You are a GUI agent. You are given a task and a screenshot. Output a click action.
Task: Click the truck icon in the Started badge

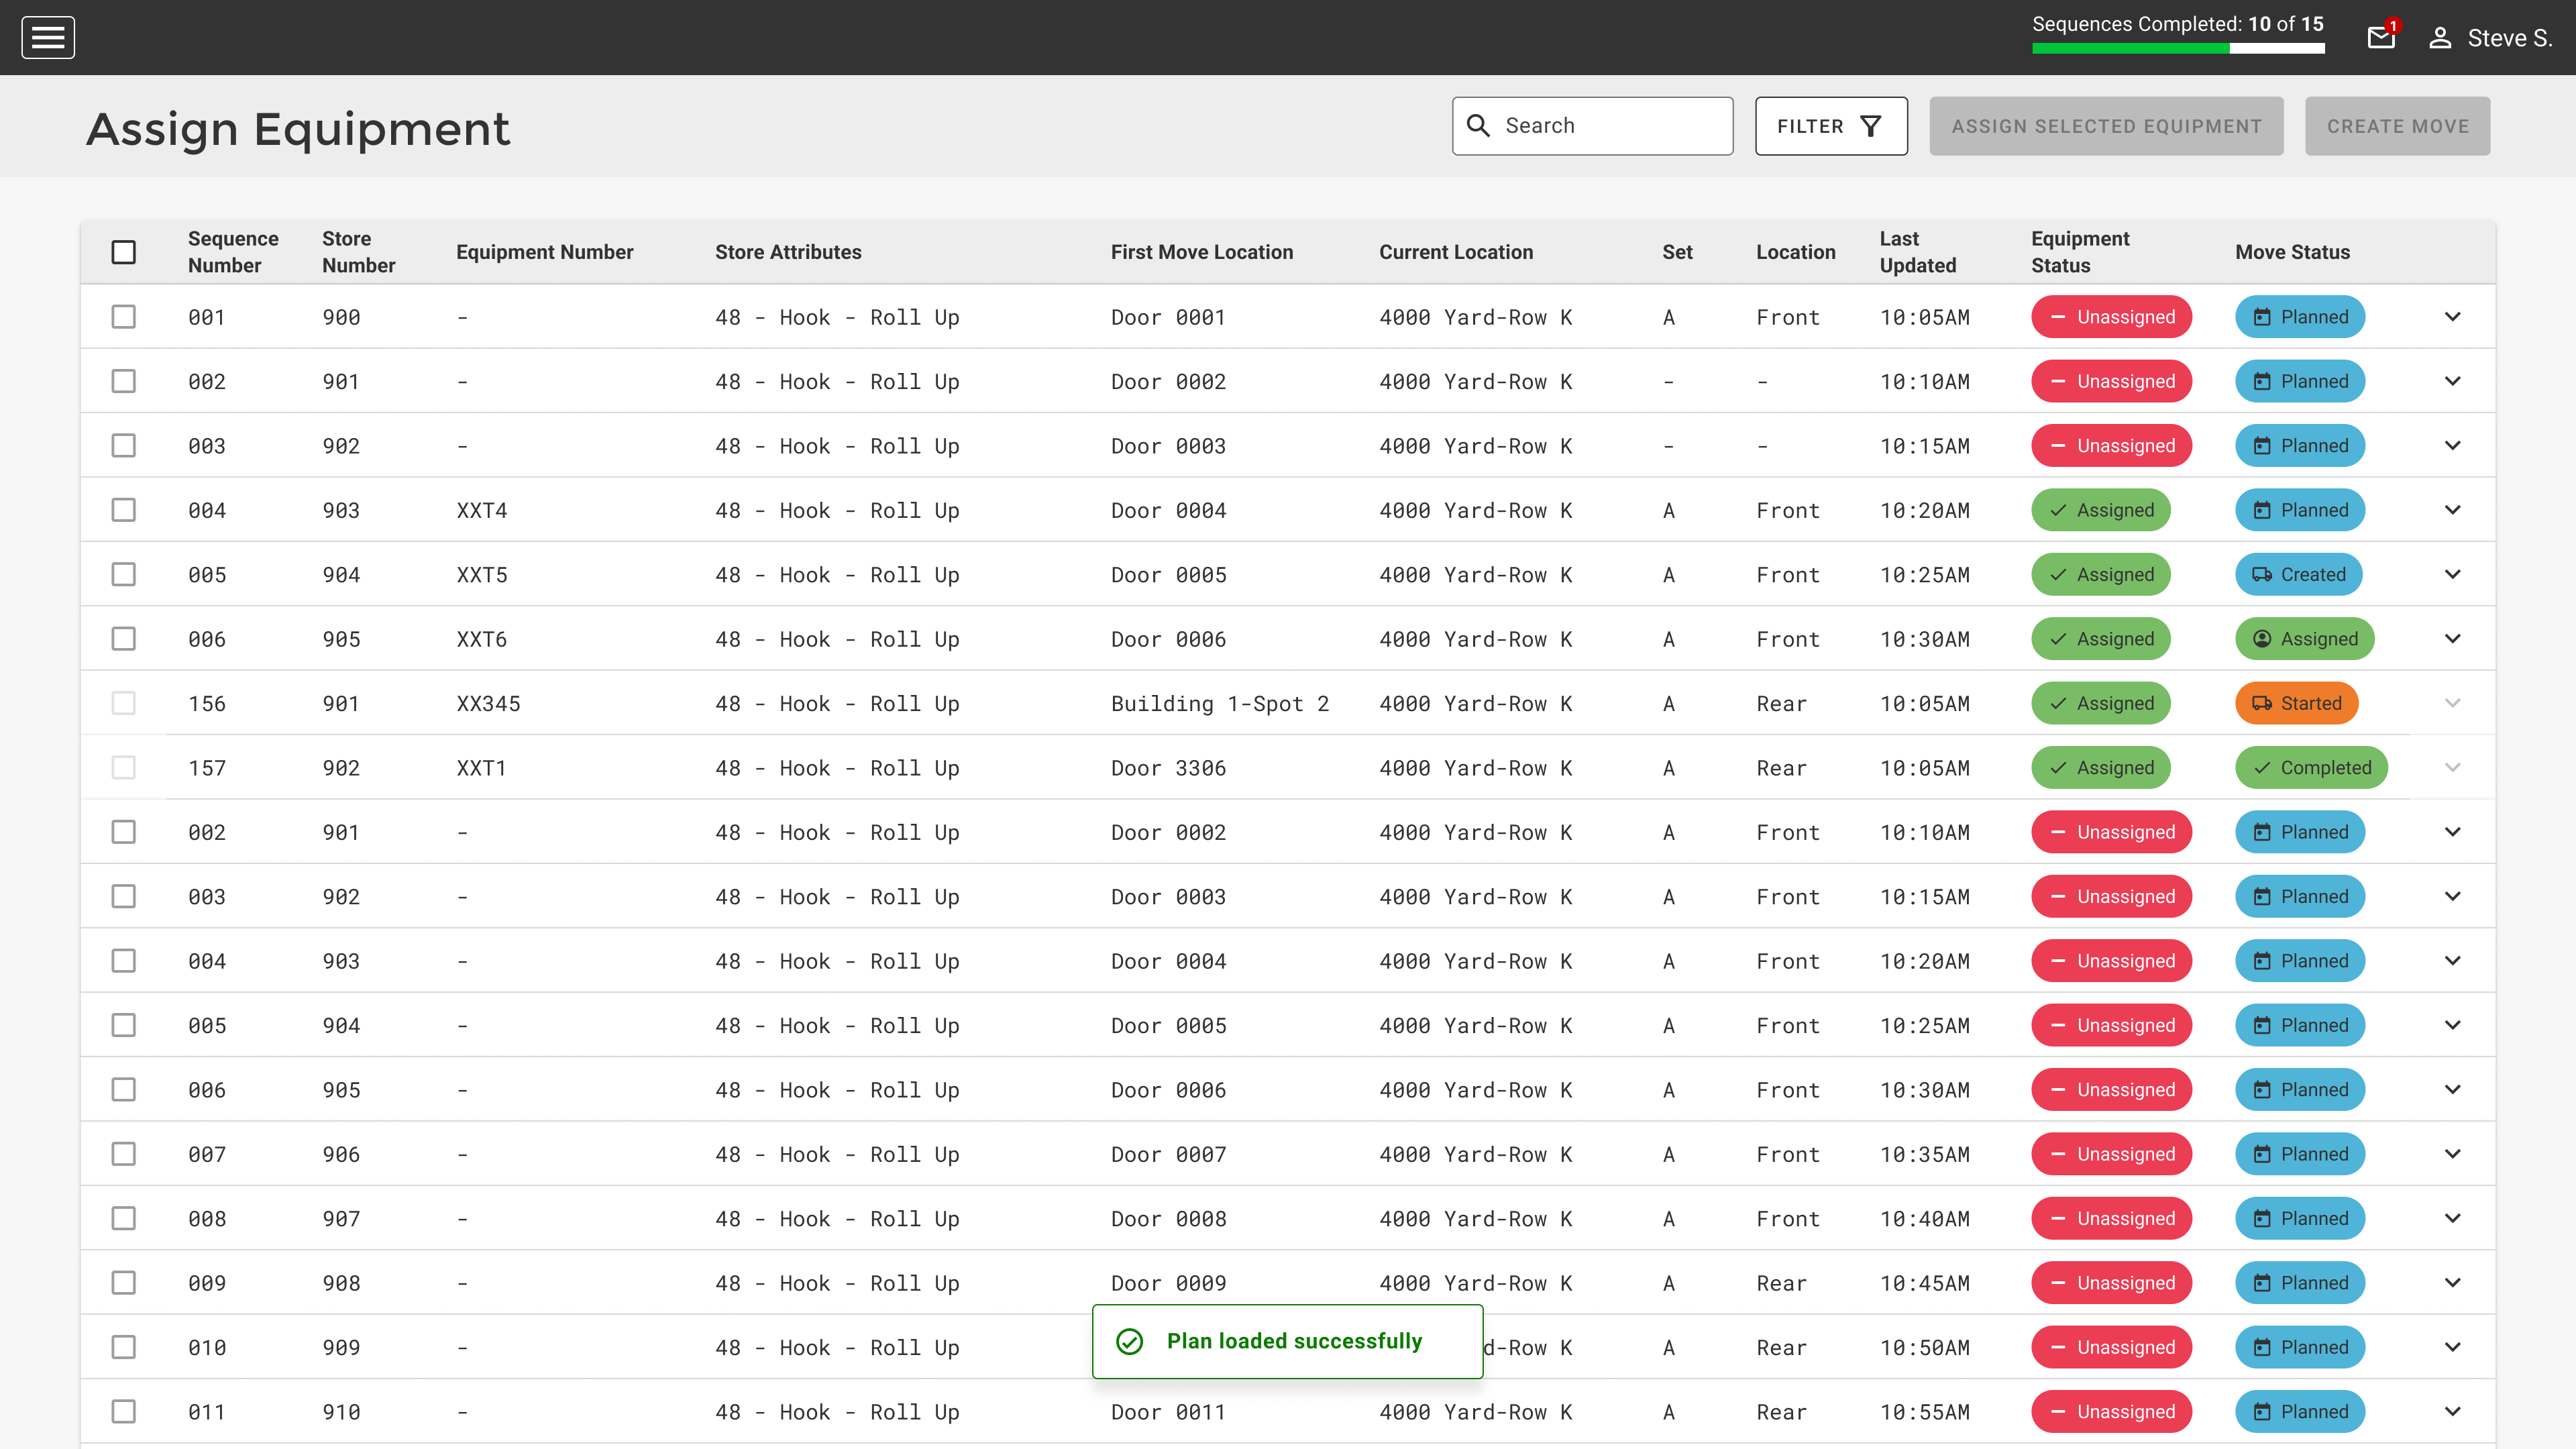click(x=2262, y=704)
